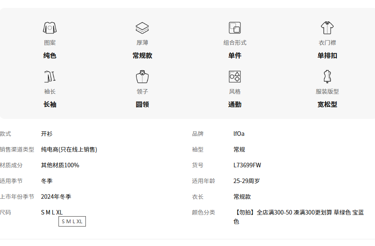Click the 衣门襟 placket shirt icon

(x=327, y=28)
